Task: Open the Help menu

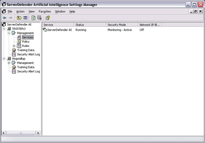Action: (72, 11)
